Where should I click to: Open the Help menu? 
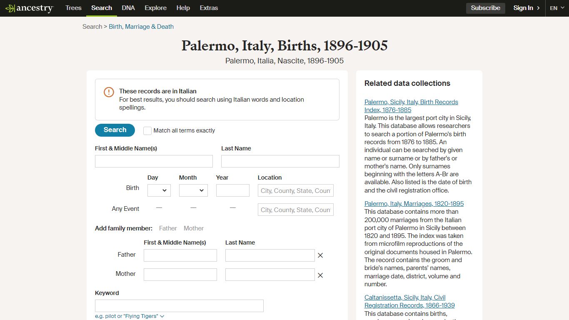[183, 8]
